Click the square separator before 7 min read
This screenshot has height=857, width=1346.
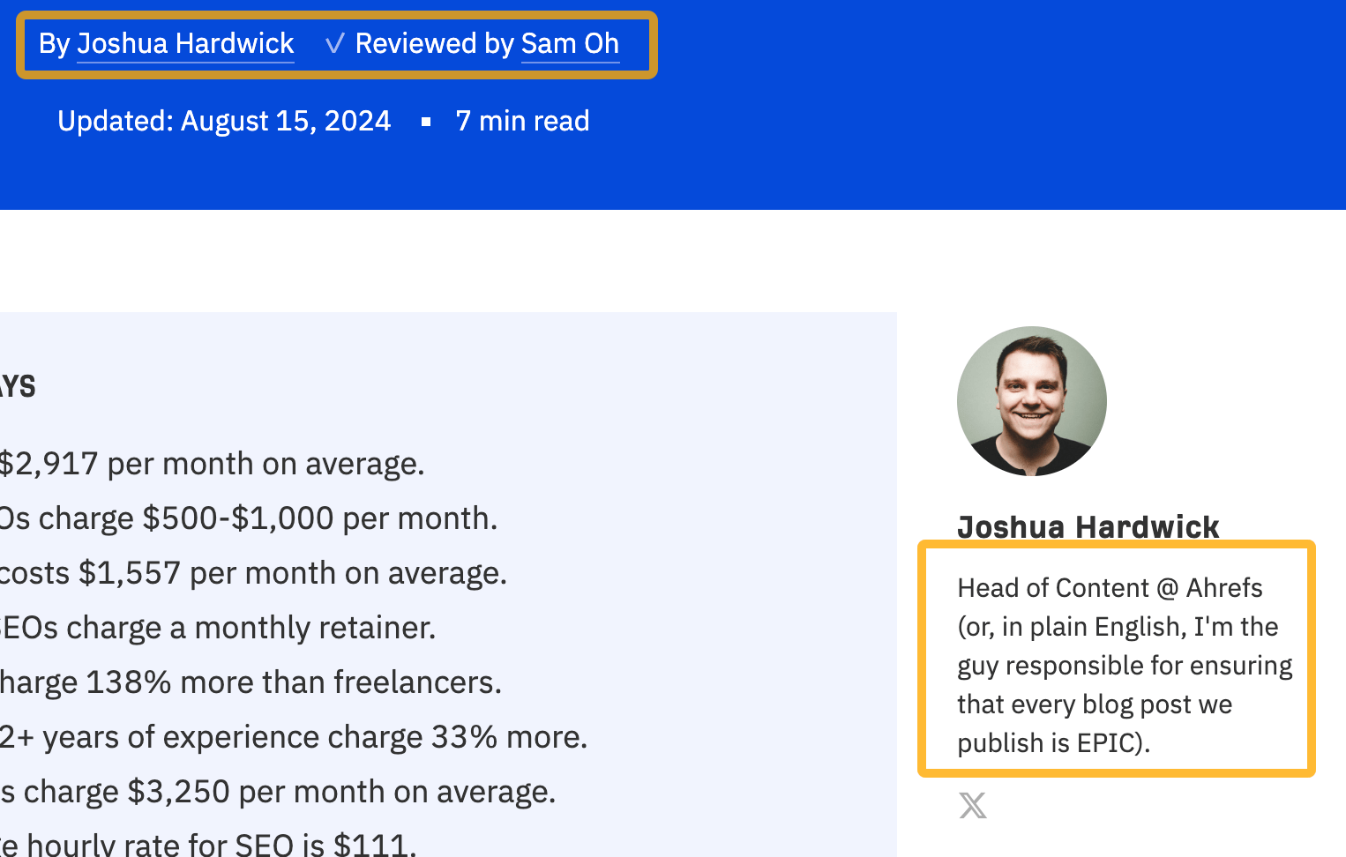point(426,122)
